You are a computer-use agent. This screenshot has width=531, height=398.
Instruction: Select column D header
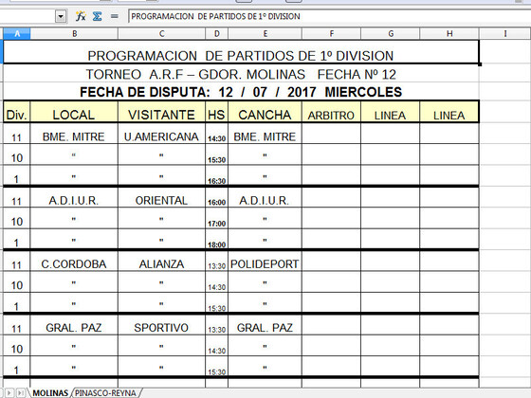[217, 33]
